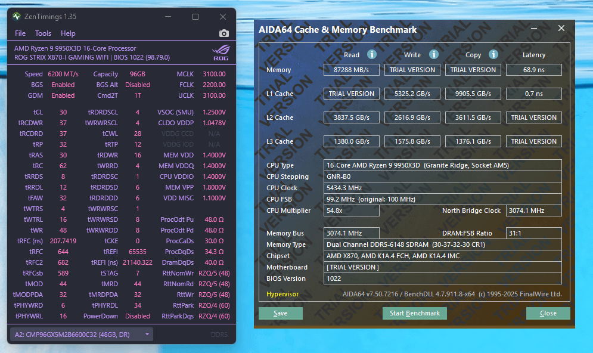
Task: Click the Memory Type DDR5-6148 field
Action: pos(442,245)
